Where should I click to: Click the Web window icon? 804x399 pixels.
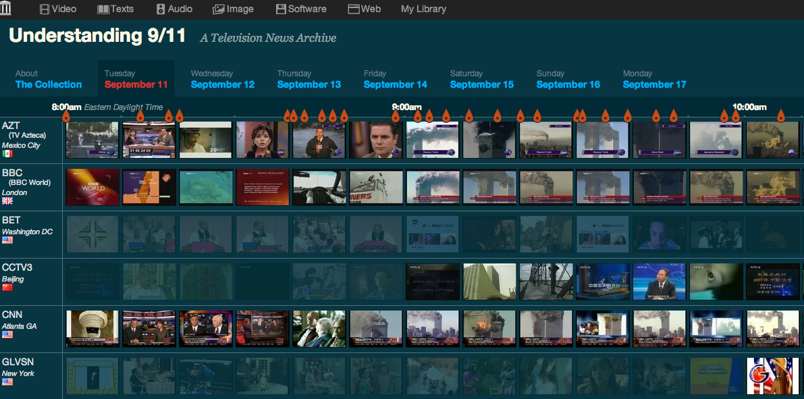(353, 9)
